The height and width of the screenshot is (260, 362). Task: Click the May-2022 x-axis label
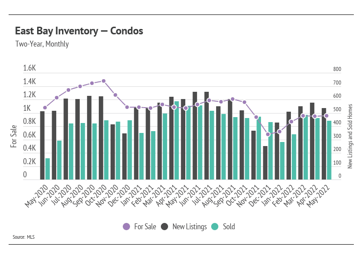point(318,196)
